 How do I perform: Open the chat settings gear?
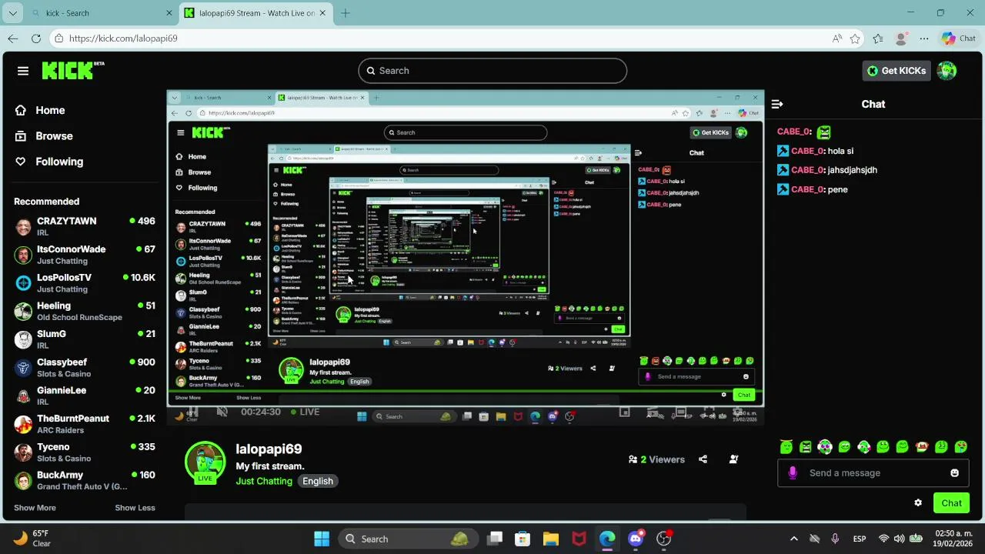(918, 502)
